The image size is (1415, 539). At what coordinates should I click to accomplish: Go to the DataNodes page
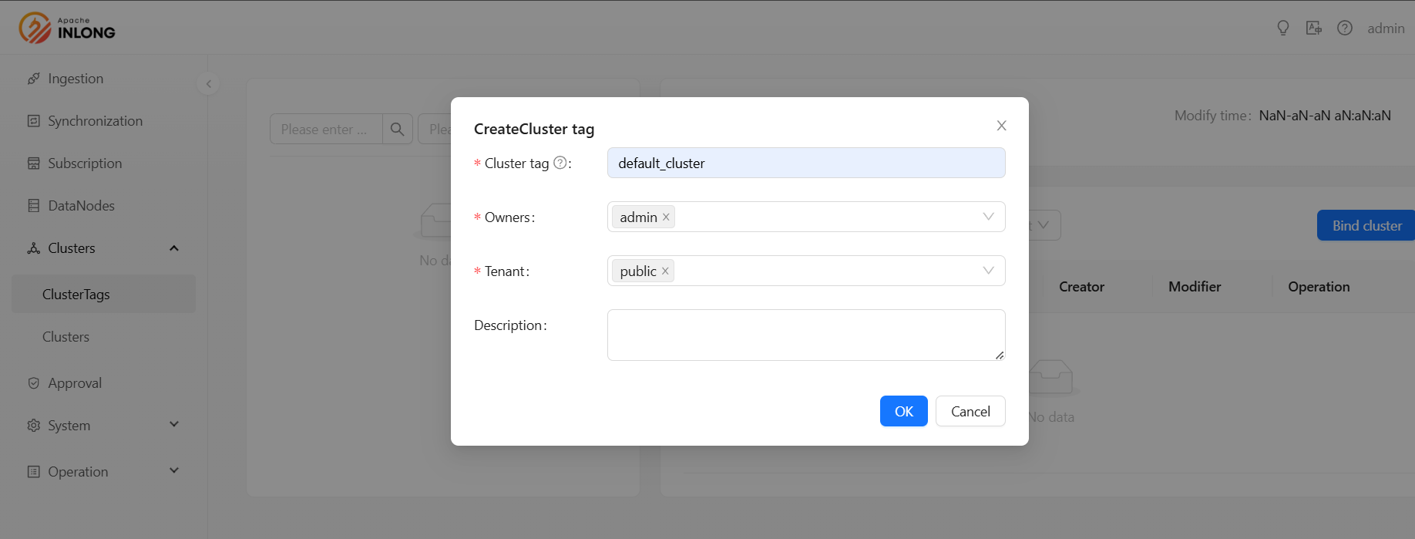(x=81, y=206)
